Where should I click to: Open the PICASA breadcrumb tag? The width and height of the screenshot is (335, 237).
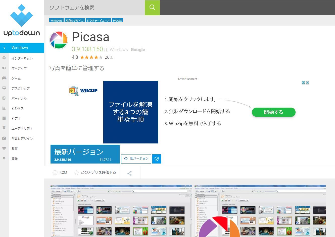pyautogui.click(x=117, y=21)
